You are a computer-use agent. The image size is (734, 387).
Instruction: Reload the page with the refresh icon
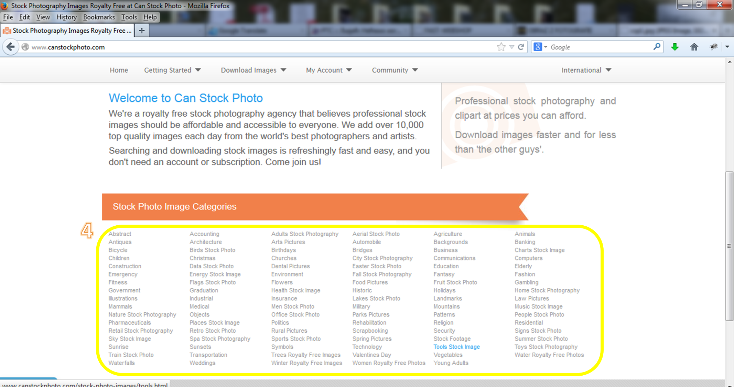(521, 47)
